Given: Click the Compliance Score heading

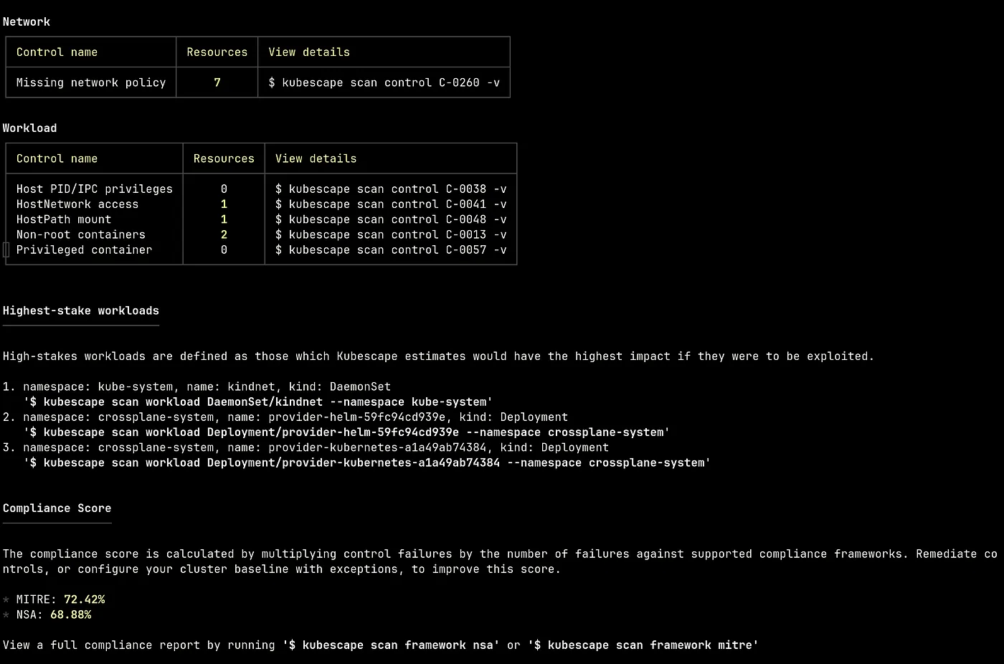Looking at the screenshot, I should pyautogui.click(x=57, y=508).
